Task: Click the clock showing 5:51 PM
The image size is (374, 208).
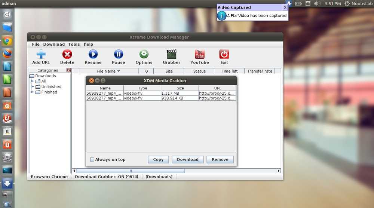Action: [x=333, y=4]
